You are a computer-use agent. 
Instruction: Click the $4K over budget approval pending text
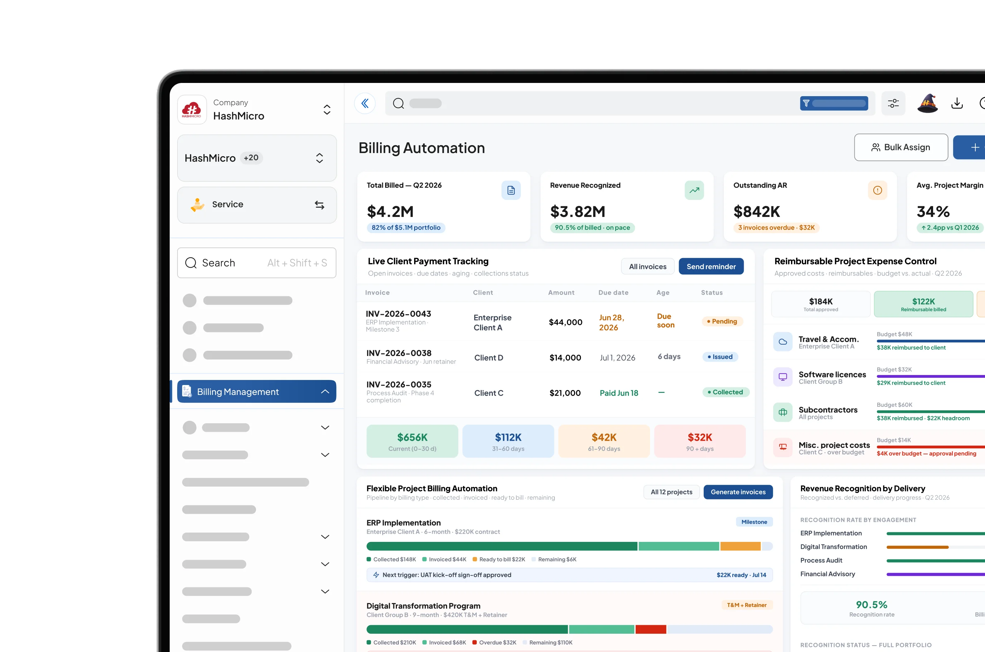tap(926, 453)
